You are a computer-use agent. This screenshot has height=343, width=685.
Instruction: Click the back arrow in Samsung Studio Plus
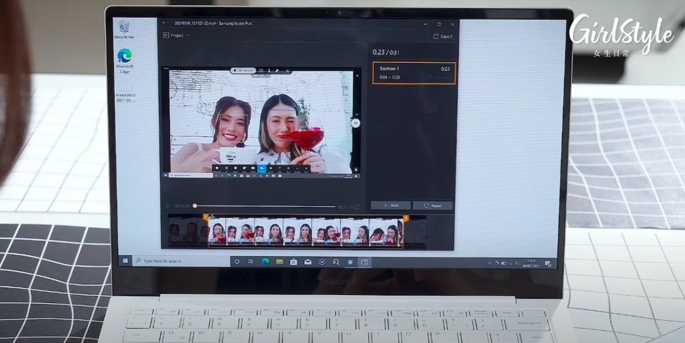164,23
